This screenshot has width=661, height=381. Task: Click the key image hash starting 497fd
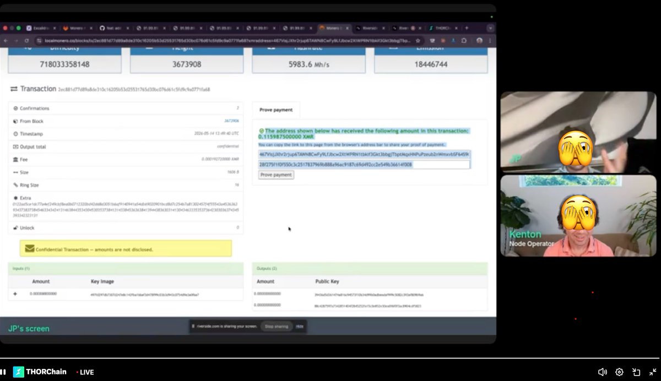tap(145, 295)
